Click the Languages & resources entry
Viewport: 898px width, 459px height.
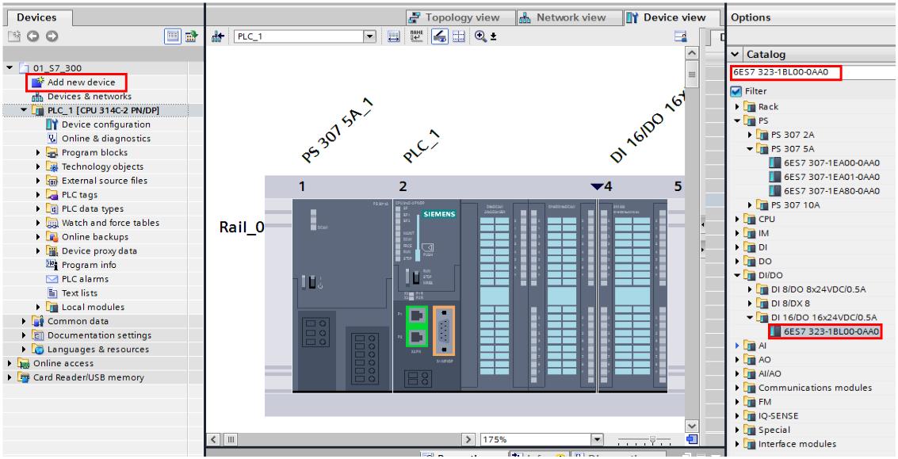(x=98, y=349)
